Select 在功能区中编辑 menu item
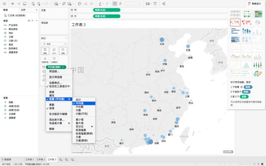The height and width of the screenshot is (166, 266). pyautogui.click(x=58, y=114)
